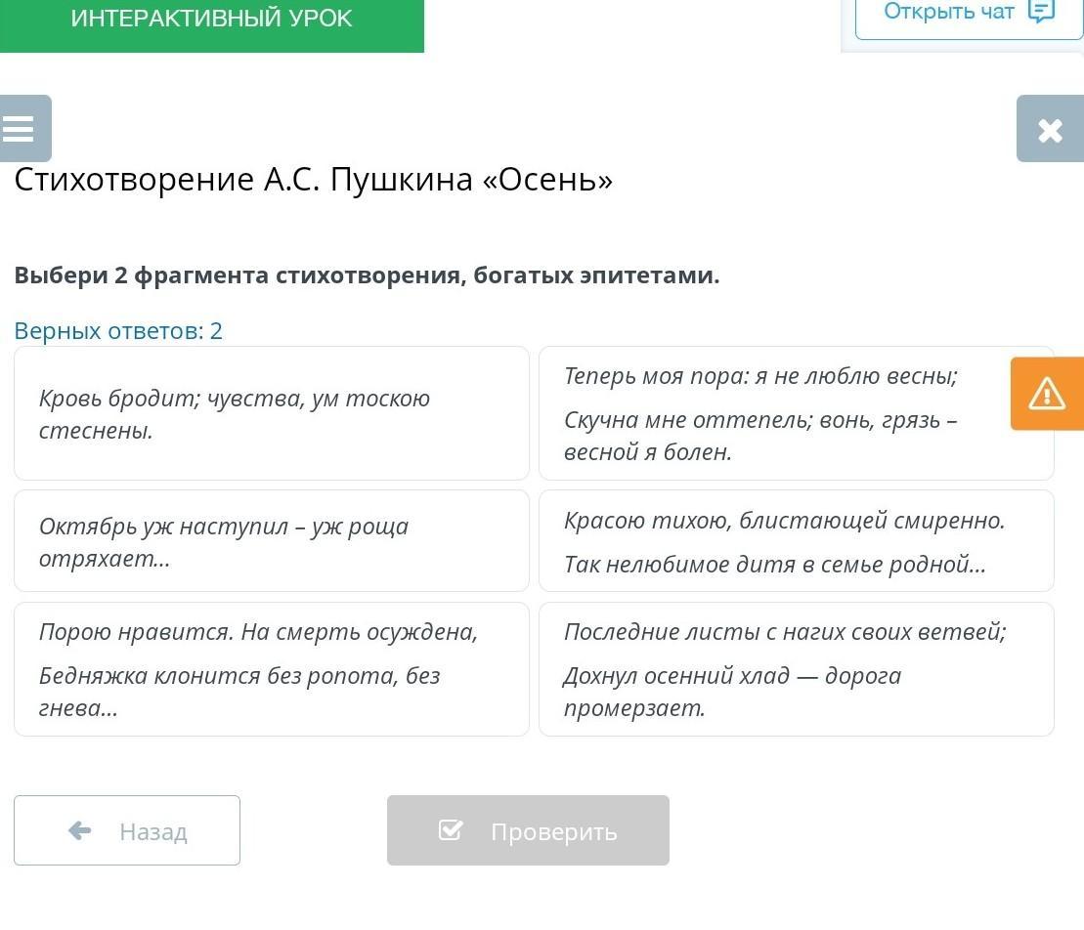Select answer 'Кровь бродит; чувства, ум тоскою стеснены'
The height and width of the screenshot is (930, 1084).
(272, 413)
